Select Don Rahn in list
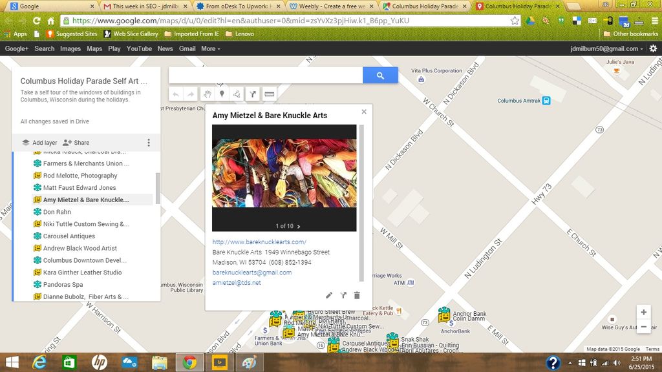Viewport: 662px width, 372px height. click(x=57, y=212)
